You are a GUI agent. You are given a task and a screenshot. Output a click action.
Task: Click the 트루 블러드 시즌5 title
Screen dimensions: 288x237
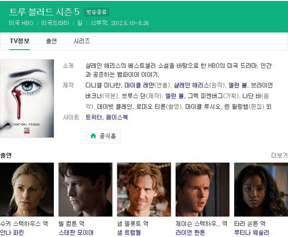44,12
